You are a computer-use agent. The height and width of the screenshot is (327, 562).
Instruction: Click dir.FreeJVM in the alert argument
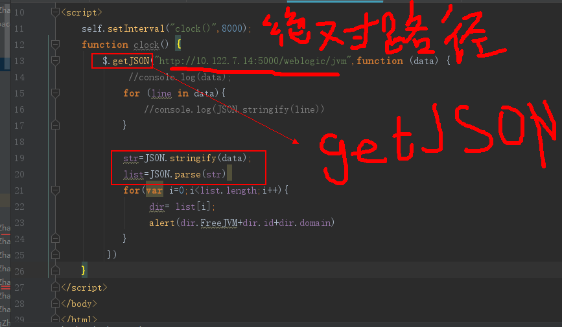[209, 223]
